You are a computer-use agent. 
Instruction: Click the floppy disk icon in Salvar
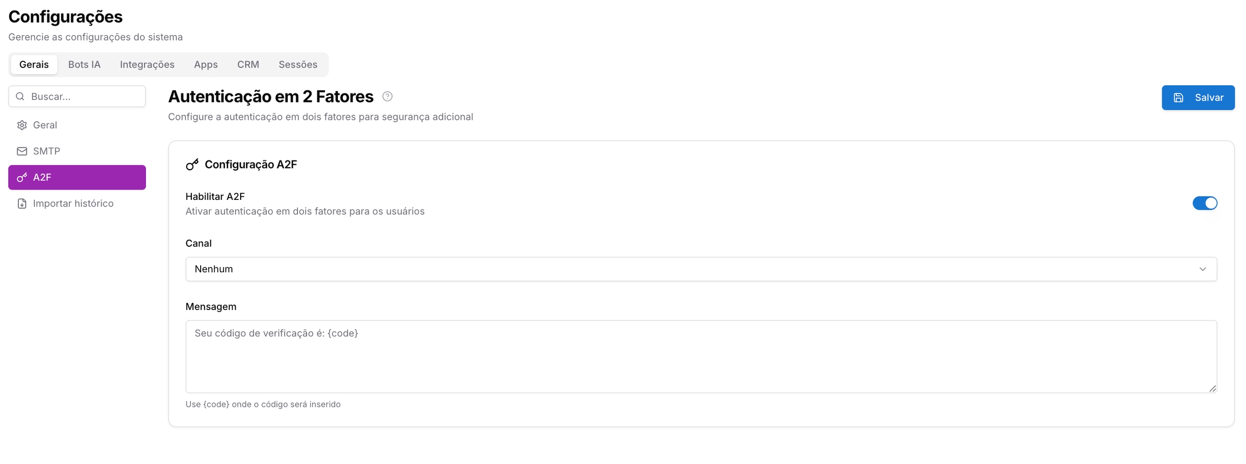tap(1178, 98)
